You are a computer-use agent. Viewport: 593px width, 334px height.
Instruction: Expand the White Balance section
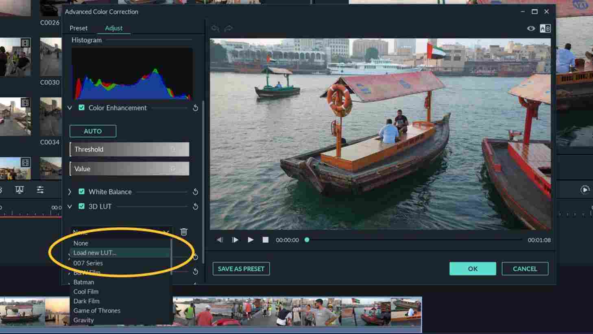[x=70, y=192]
